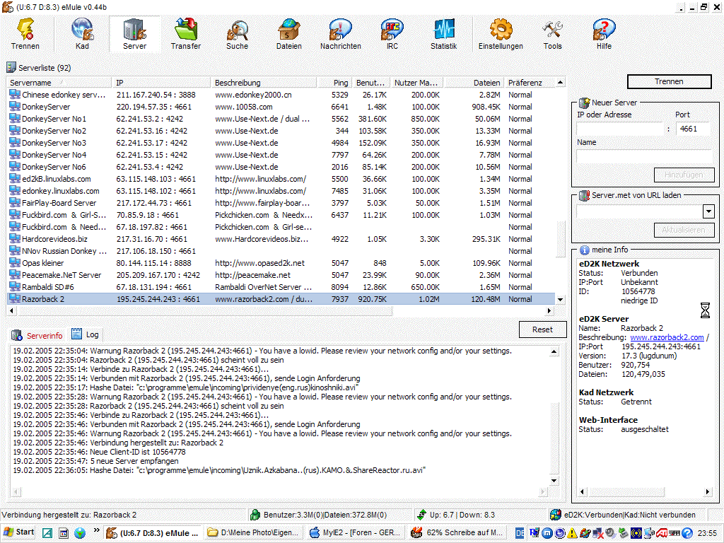Select the Hardcorevideos.biz server row

coord(281,239)
